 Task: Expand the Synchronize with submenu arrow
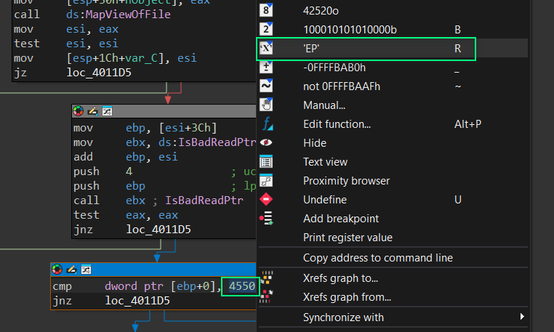click(x=522, y=317)
